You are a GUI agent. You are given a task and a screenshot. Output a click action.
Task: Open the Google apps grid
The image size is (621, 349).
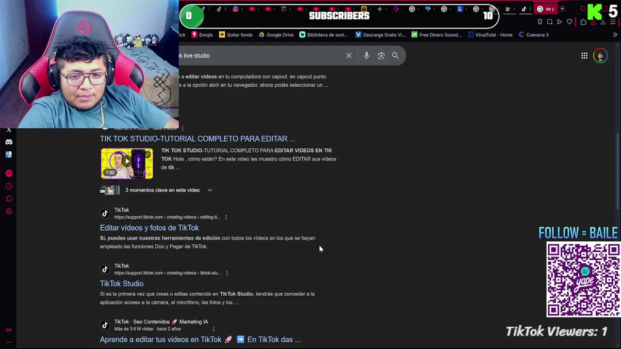tap(585, 56)
